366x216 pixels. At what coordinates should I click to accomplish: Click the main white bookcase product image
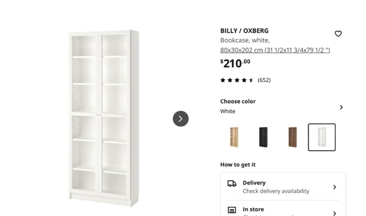click(104, 118)
